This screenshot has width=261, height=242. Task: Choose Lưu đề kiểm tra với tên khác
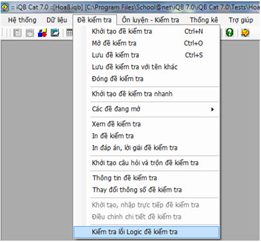click(147, 67)
